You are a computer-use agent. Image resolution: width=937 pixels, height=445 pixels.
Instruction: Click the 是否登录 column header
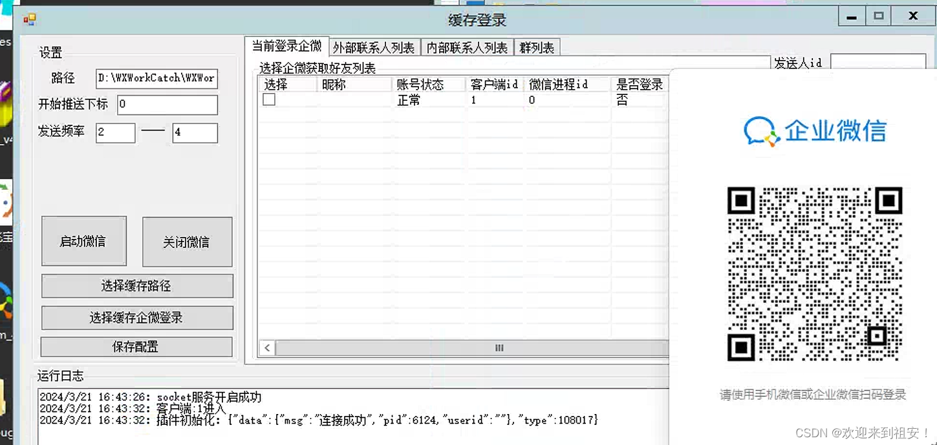(640, 85)
